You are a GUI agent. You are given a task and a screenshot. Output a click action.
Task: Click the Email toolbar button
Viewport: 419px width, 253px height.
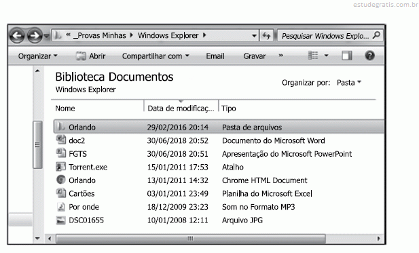point(215,56)
